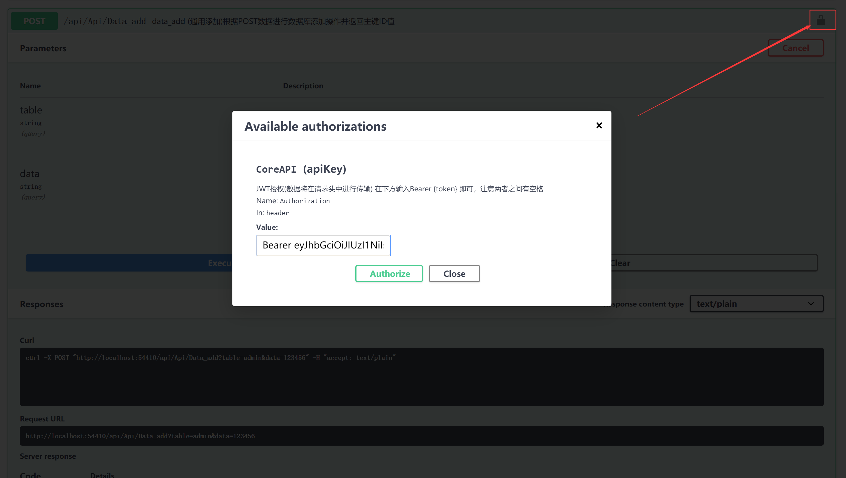Click the close X icon on dialog
This screenshot has height=478, width=846.
point(599,125)
